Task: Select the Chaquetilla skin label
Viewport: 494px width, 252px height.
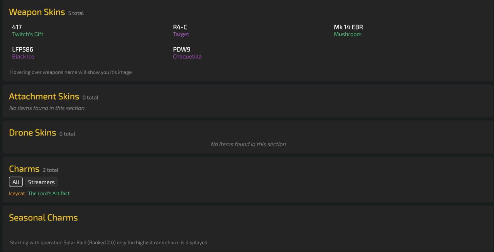Action: [187, 57]
